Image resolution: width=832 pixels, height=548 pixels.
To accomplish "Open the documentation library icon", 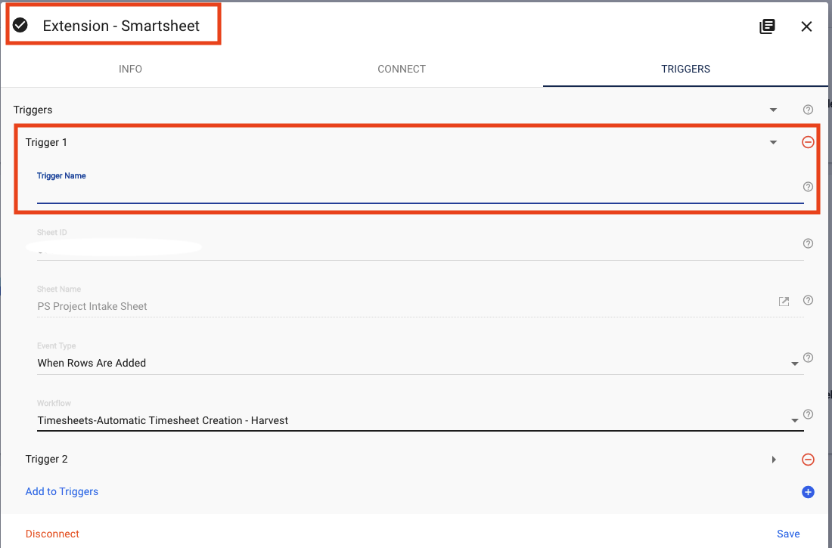I will coord(767,26).
